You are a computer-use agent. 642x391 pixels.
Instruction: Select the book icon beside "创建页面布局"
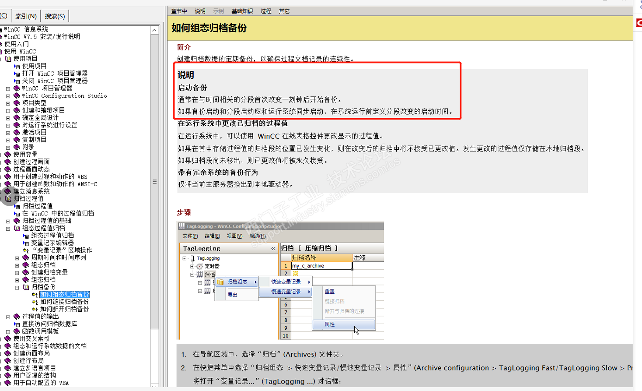coord(8,353)
